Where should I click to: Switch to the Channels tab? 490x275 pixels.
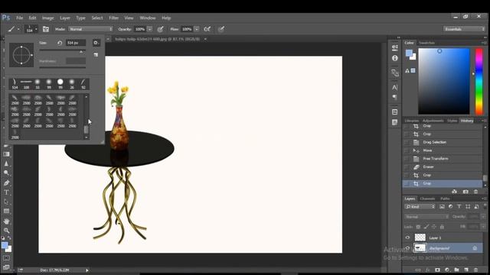[x=427, y=199]
